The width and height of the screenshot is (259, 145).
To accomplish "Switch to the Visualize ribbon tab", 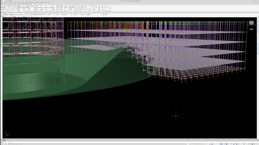I will click(x=19, y=4).
